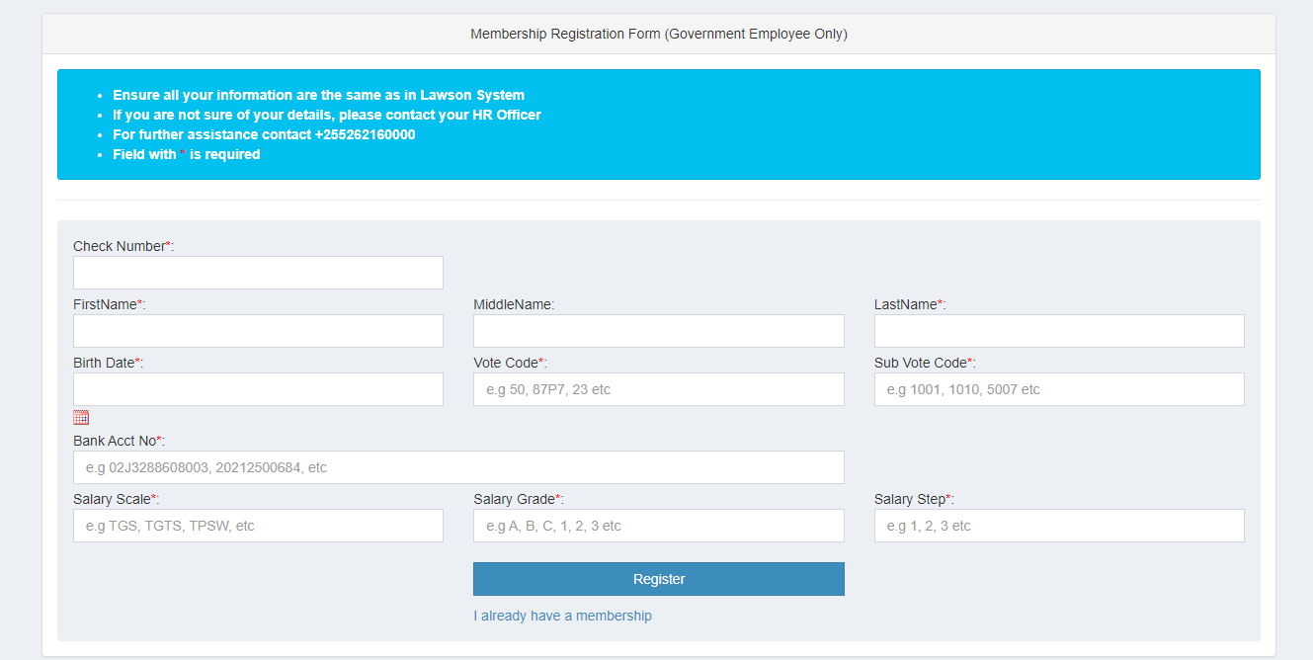Open the 'I already have a membership' link
Image resolution: width=1313 pixels, height=660 pixels.
click(x=562, y=615)
